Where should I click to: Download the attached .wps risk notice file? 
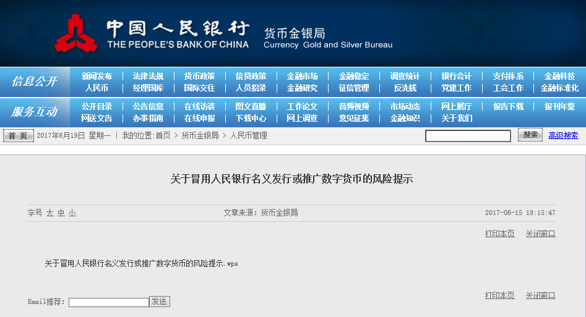click(141, 264)
